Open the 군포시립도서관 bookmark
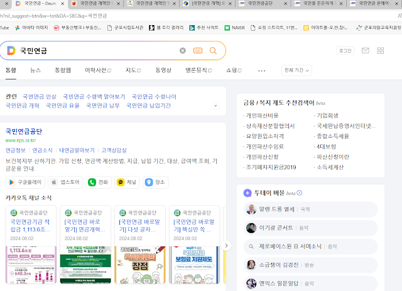Image resolution: width=402 pixels, height=291 pixels. point(125,28)
